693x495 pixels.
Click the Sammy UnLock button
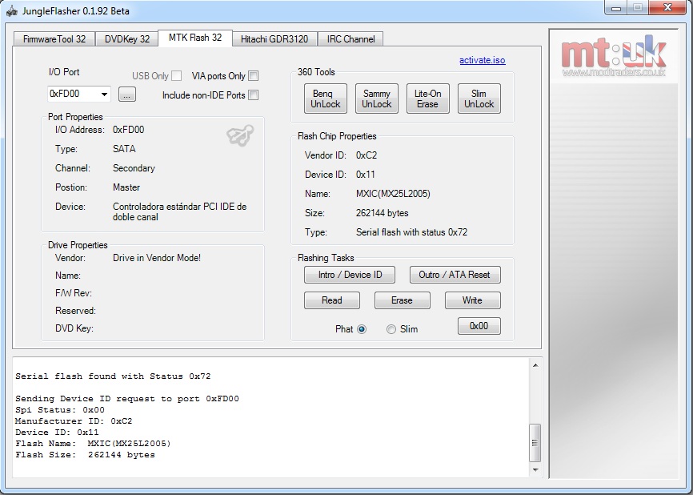coord(377,99)
